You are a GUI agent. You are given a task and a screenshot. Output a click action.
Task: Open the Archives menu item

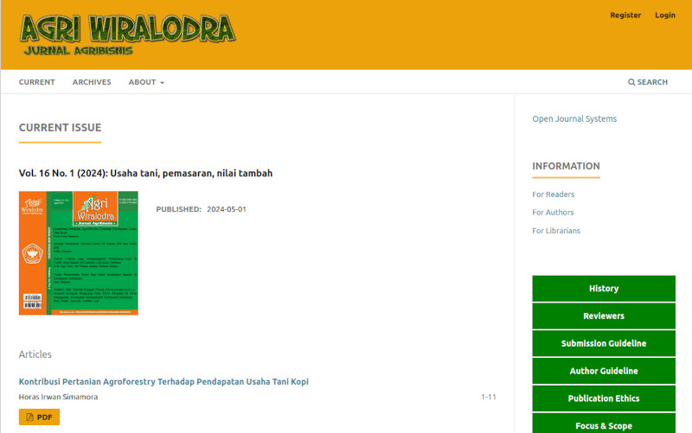point(92,82)
